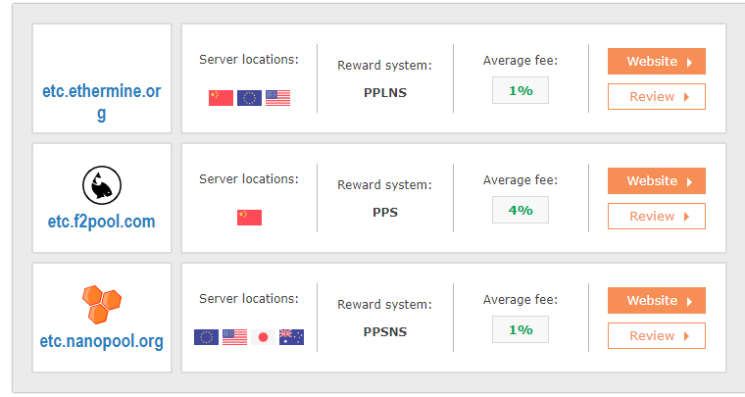Click the USA flag in etc.nanopool.org row
This screenshot has width=745, height=397.
point(234,337)
